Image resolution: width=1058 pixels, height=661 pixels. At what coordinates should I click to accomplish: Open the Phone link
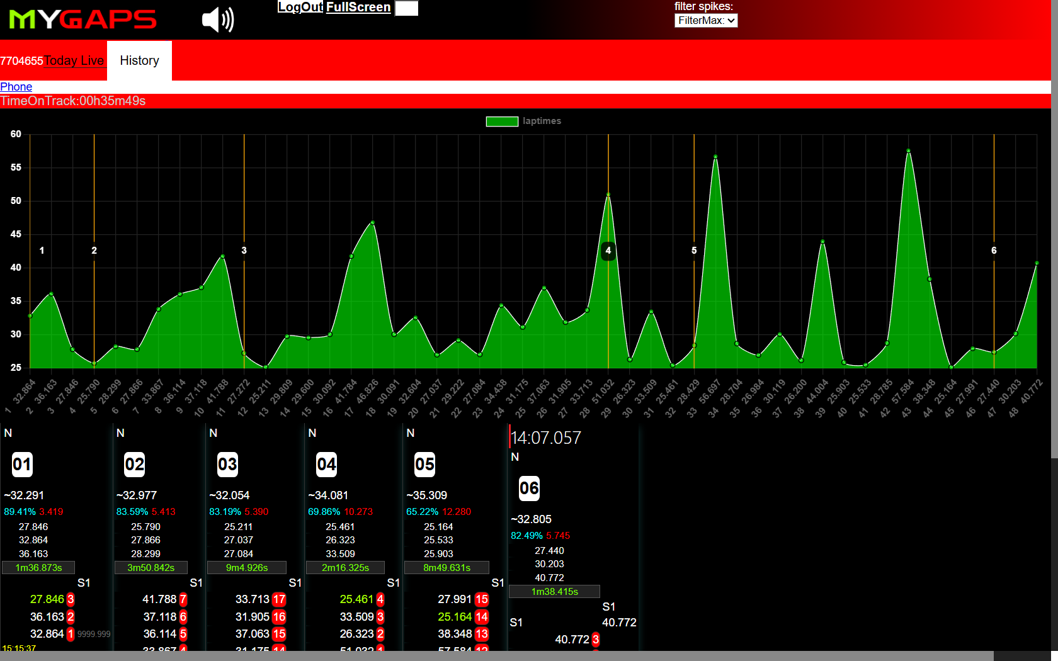pos(16,87)
